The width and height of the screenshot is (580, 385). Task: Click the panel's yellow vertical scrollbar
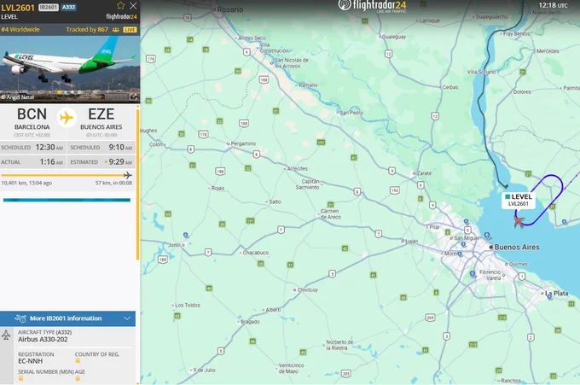138,184
